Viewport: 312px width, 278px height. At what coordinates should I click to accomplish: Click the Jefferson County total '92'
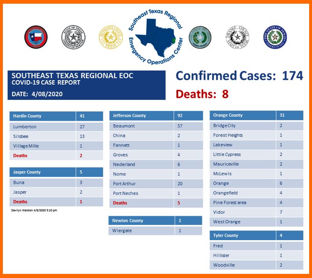click(180, 116)
